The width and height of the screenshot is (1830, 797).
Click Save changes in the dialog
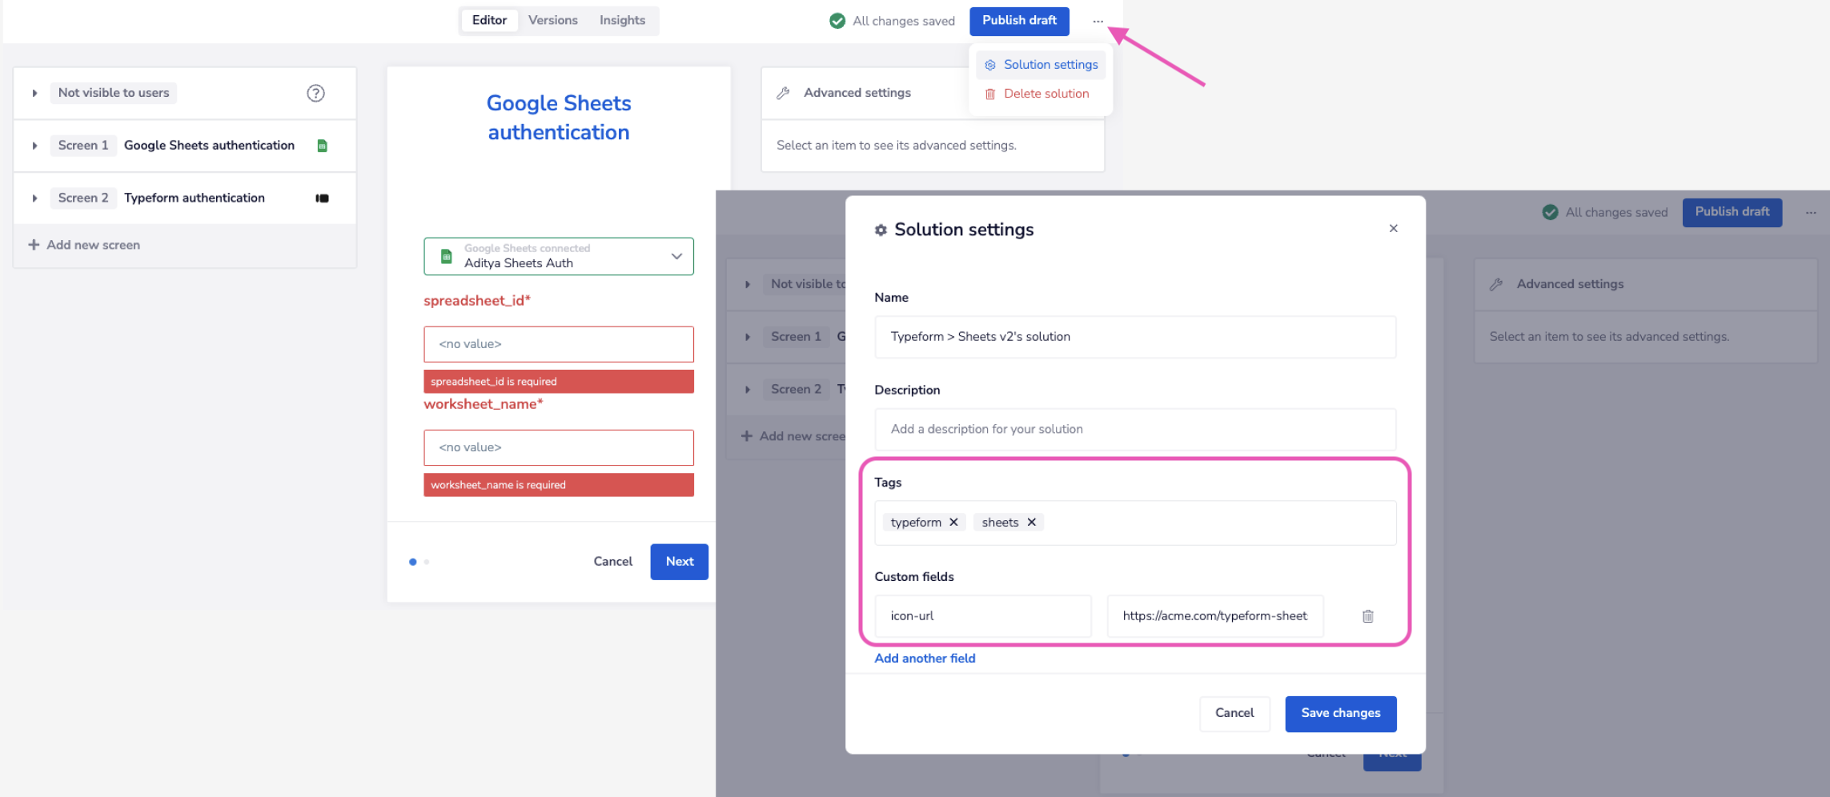[1340, 713]
